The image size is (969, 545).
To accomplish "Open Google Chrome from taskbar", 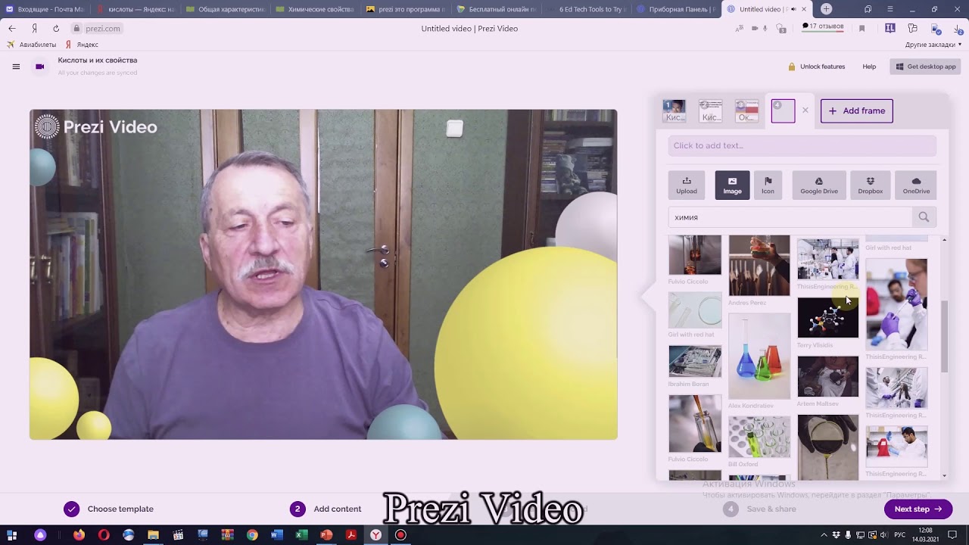I will (252, 535).
